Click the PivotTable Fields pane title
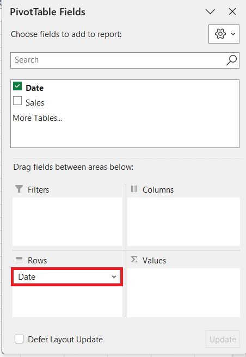The image size is (246, 357). [47, 12]
